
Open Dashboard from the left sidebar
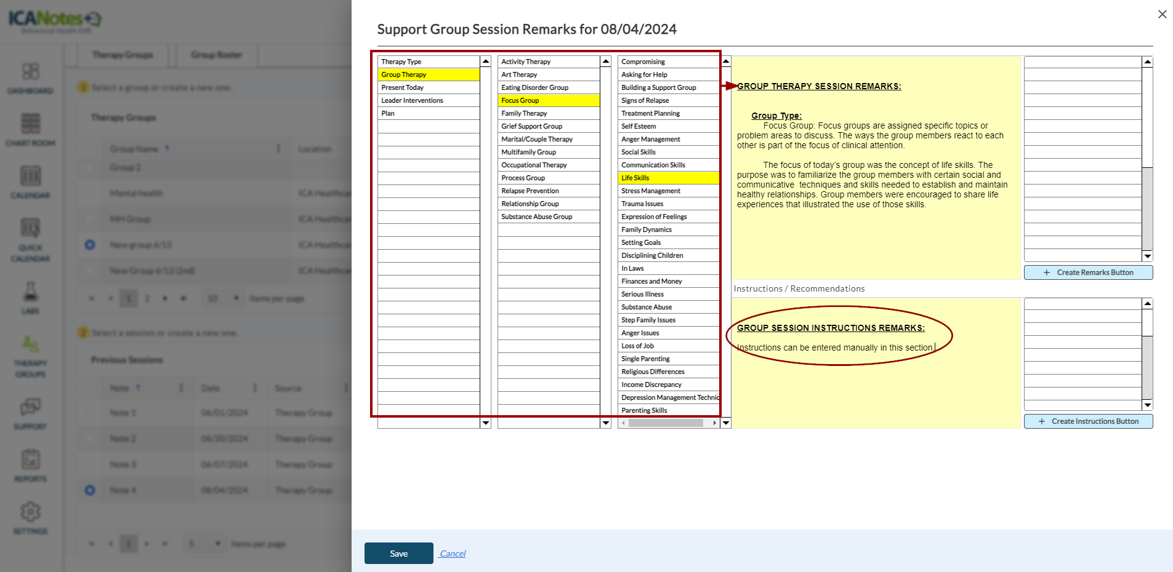31,78
